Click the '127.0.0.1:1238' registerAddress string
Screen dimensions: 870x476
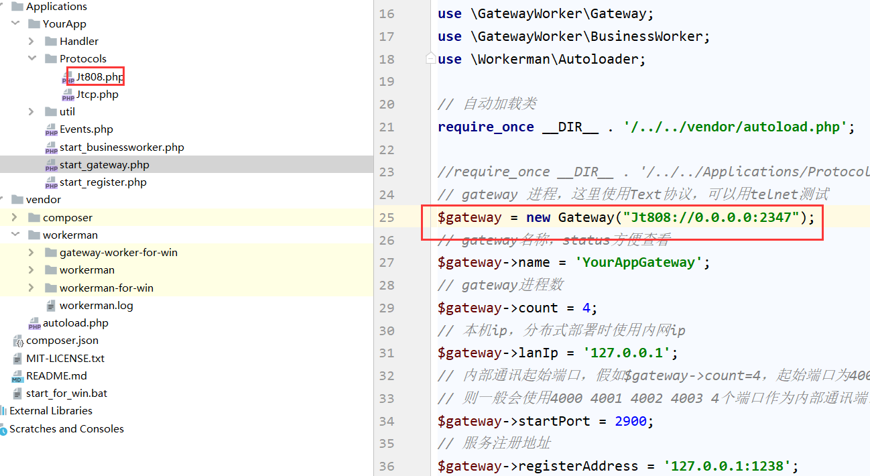click(x=728, y=466)
